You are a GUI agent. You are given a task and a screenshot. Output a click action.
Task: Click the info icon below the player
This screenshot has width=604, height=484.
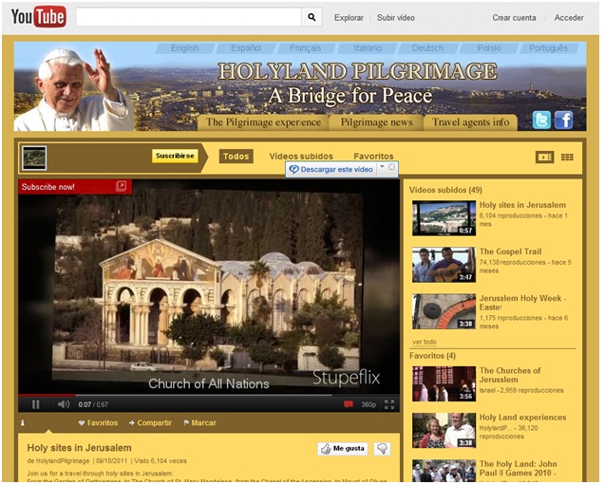pos(23,422)
